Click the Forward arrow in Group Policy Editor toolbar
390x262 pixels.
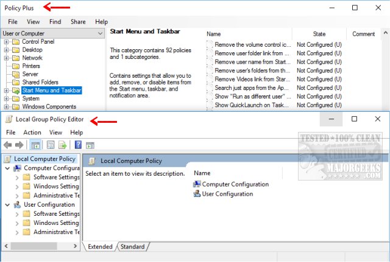pos(19,145)
